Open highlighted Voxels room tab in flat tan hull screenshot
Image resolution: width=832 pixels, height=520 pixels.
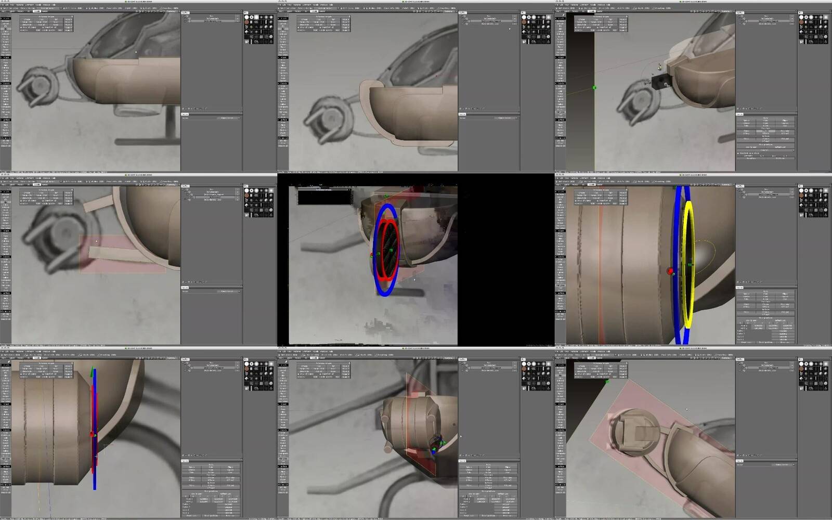tap(37, 11)
